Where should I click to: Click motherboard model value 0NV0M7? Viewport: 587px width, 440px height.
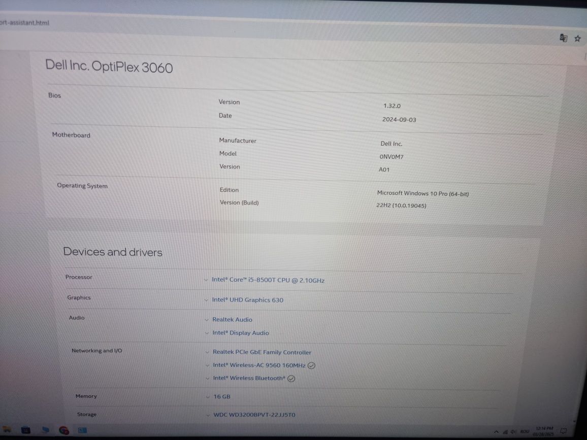[x=392, y=157]
